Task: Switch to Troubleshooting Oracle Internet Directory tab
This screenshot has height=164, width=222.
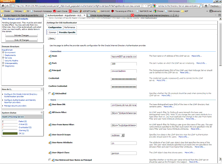Action: tap(152, 15)
